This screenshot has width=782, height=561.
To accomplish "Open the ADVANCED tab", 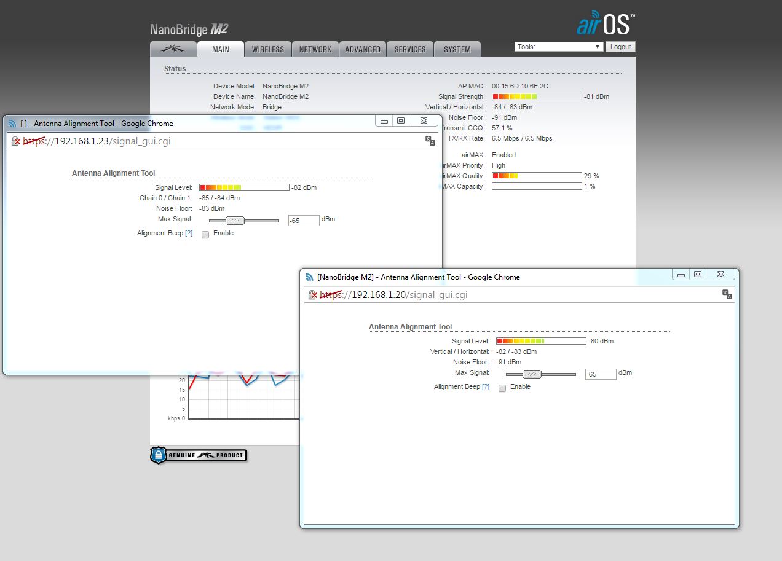I will click(x=363, y=49).
